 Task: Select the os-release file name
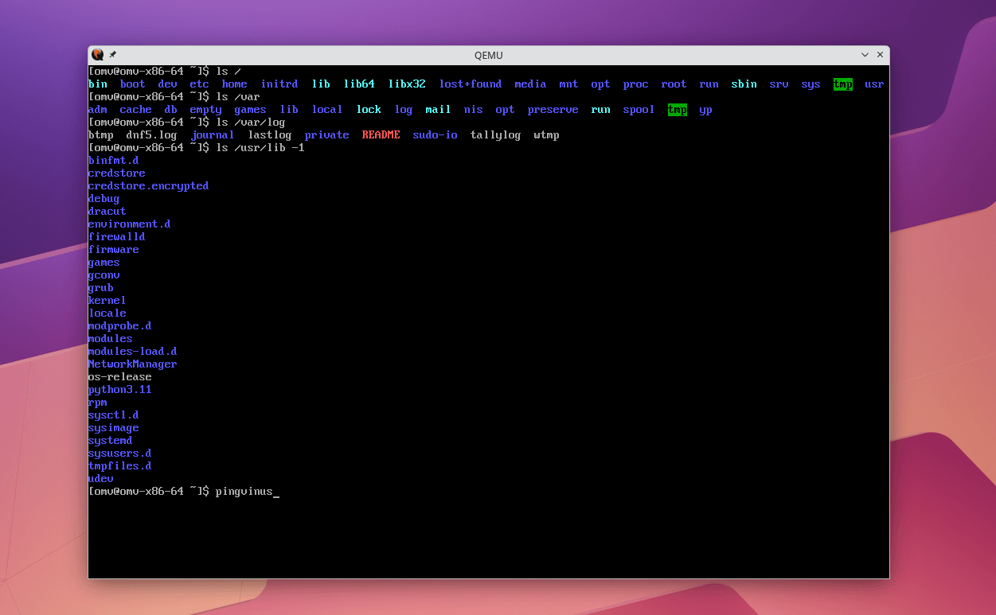[x=120, y=377]
